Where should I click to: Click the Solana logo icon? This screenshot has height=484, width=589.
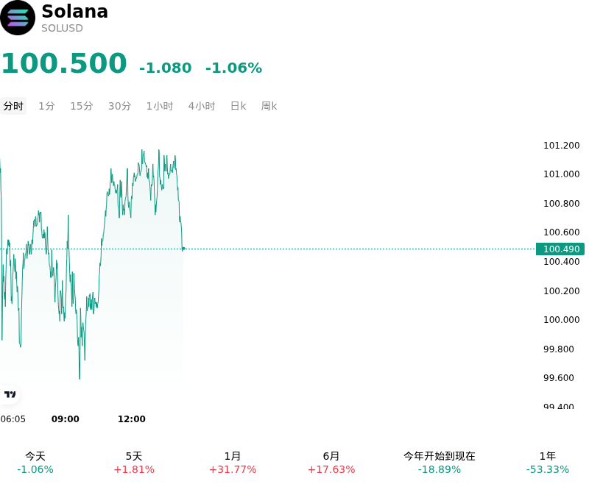[x=17, y=18]
